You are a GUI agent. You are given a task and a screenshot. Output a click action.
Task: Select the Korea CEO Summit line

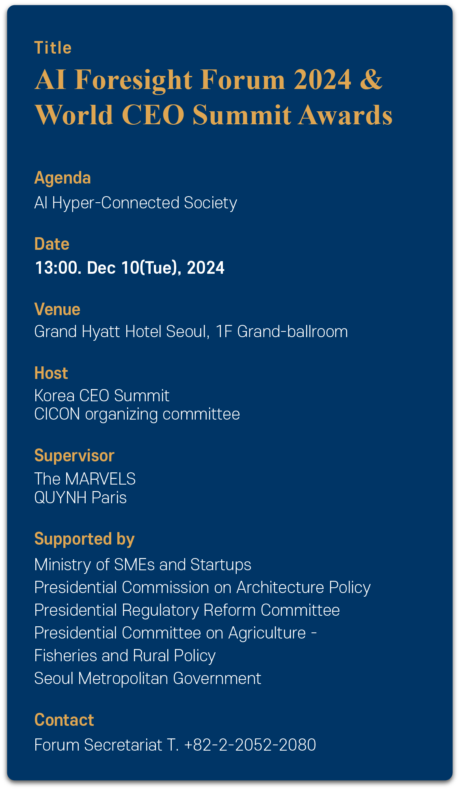point(102,396)
